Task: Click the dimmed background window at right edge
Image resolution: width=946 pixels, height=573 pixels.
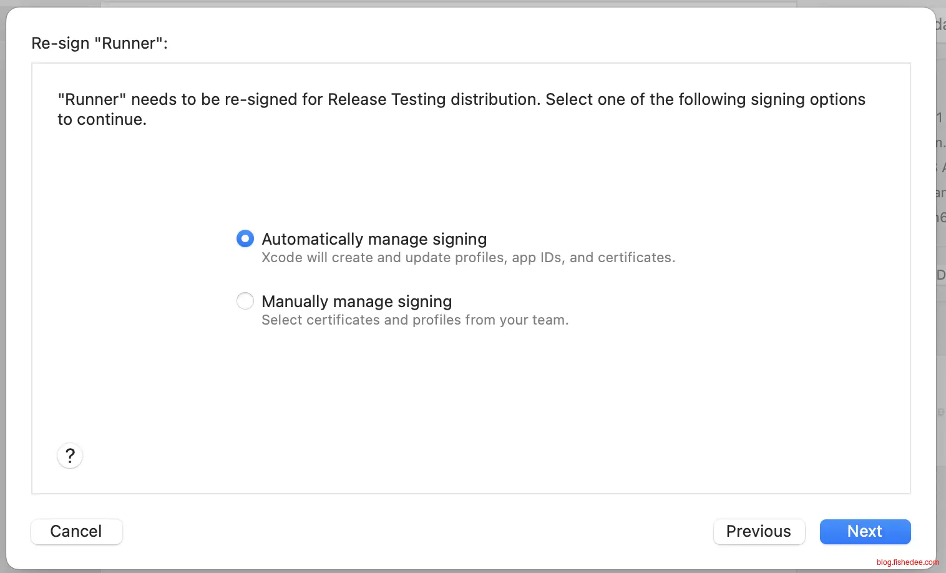Action: (x=941, y=312)
